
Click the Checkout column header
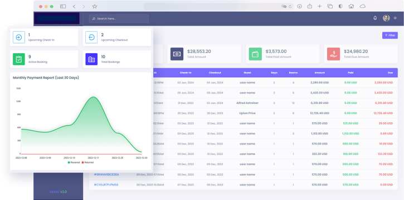point(215,73)
